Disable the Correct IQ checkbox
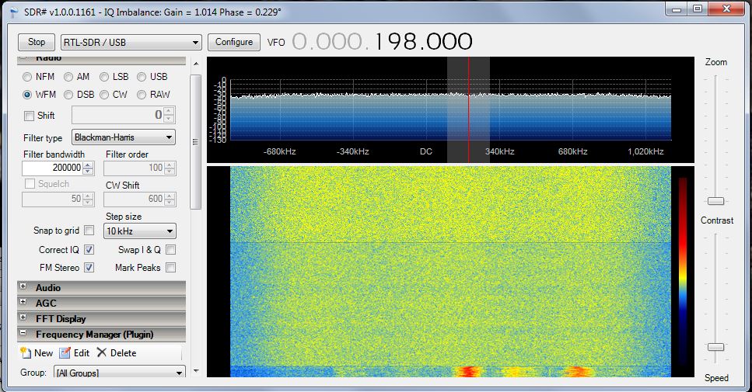The image size is (752, 392). [x=89, y=250]
